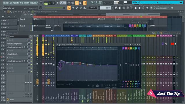Click the playlist magnet snap icon
Image resolution: width=185 pixels, height=104 pixels.
coord(5,12)
